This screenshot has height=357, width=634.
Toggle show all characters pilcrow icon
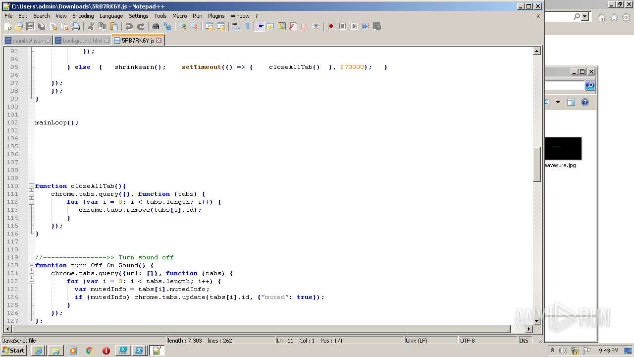click(248, 26)
